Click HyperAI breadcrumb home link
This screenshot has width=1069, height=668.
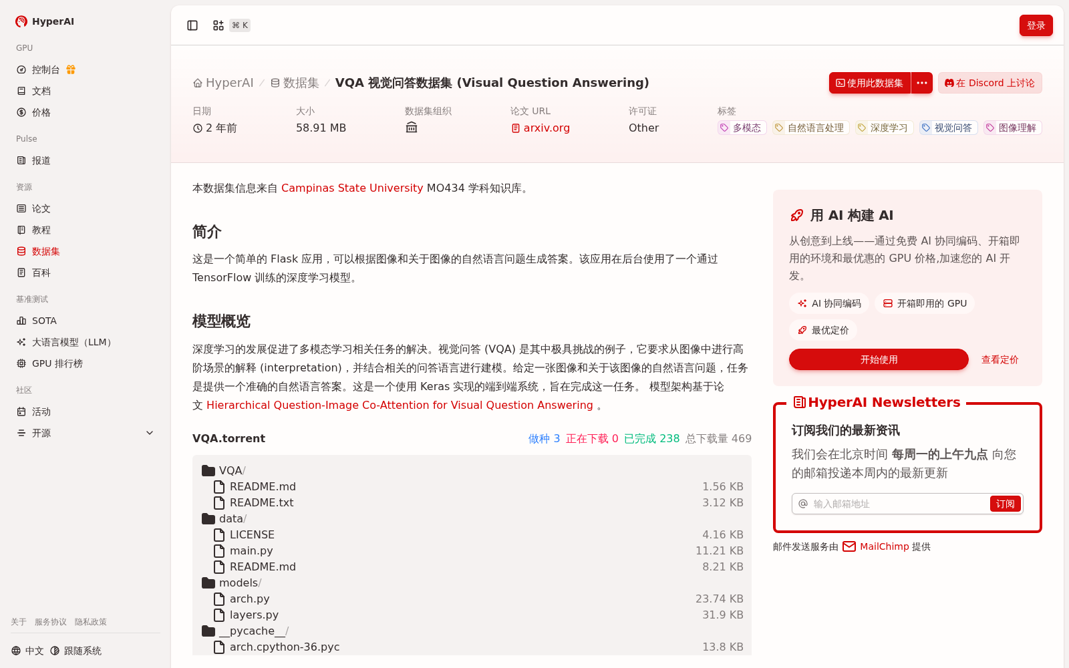click(x=223, y=83)
